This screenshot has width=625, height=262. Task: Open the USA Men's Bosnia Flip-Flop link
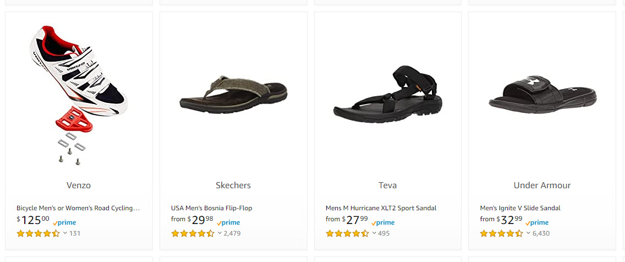point(211,208)
